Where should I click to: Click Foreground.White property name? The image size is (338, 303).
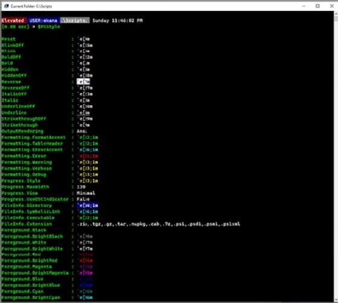click(x=24, y=243)
